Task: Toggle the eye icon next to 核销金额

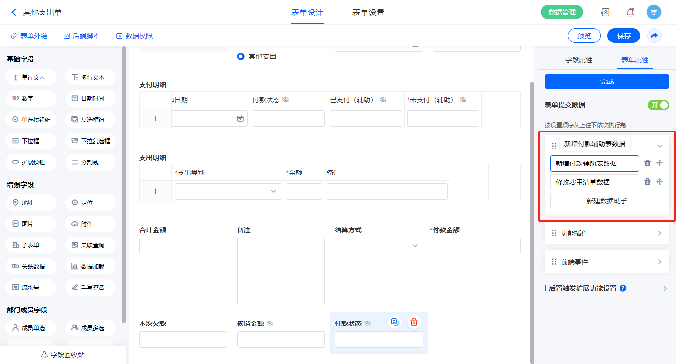Action: (270, 324)
